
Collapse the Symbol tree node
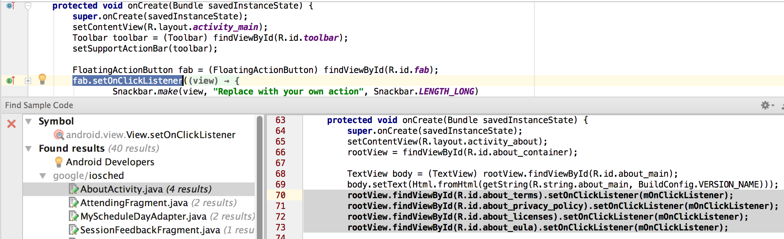tap(29, 121)
